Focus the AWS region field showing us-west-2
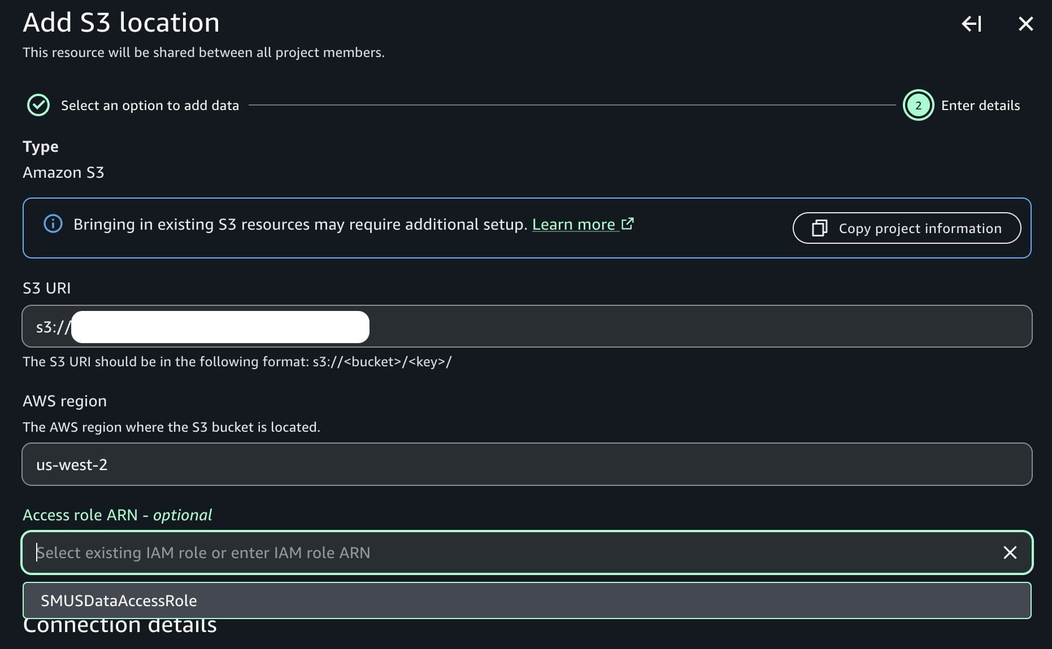Image resolution: width=1052 pixels, height=649 pixels. click(527, 464)
